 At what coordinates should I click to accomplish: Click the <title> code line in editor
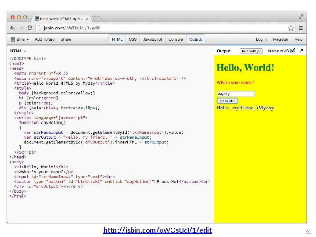click(64, 83)
